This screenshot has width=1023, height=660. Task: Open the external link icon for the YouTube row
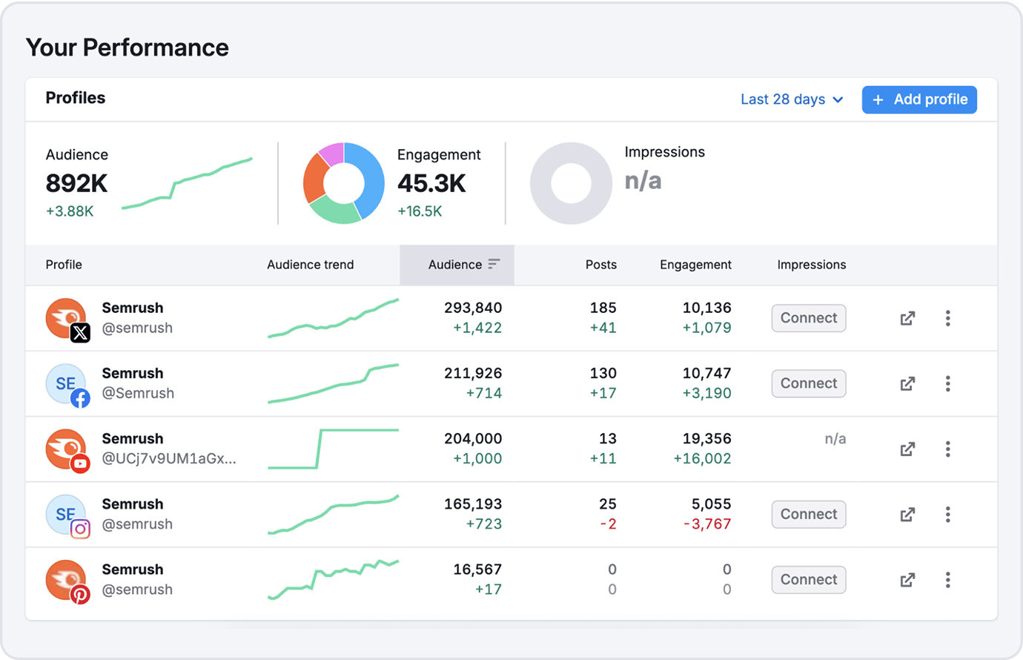point(907,449)
